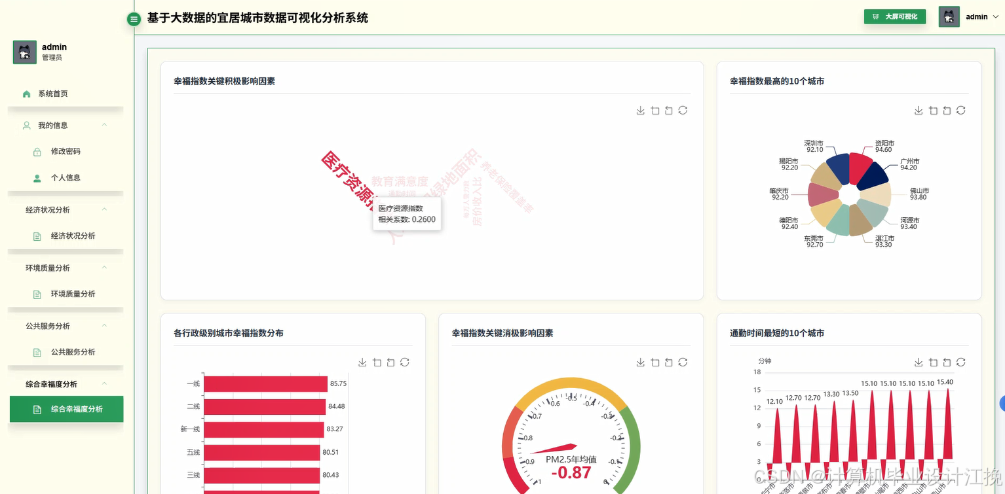Click the 东莞市 92.70 pie label
Image resolution: width=1005 pixels, height=494 pixels.
(814, 241)
